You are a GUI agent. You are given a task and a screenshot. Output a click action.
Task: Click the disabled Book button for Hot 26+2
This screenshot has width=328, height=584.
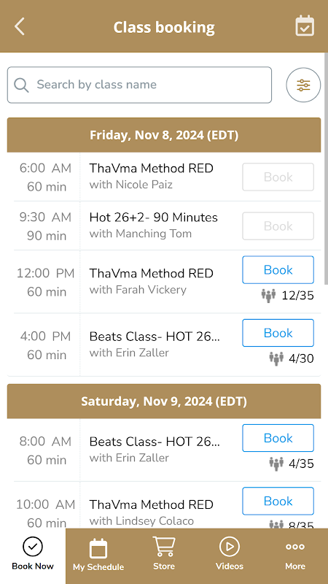coord(278,226)
